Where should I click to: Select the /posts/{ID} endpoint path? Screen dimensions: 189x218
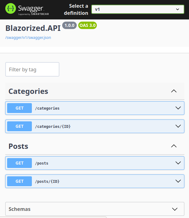tap(47, 181)
